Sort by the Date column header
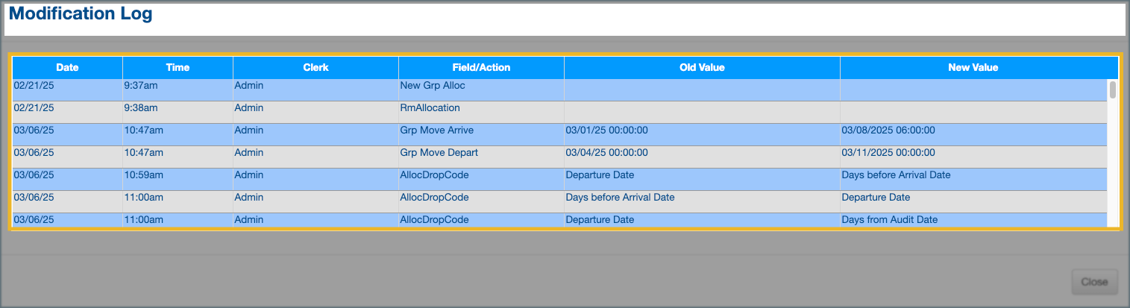 (x=67, y=67)
